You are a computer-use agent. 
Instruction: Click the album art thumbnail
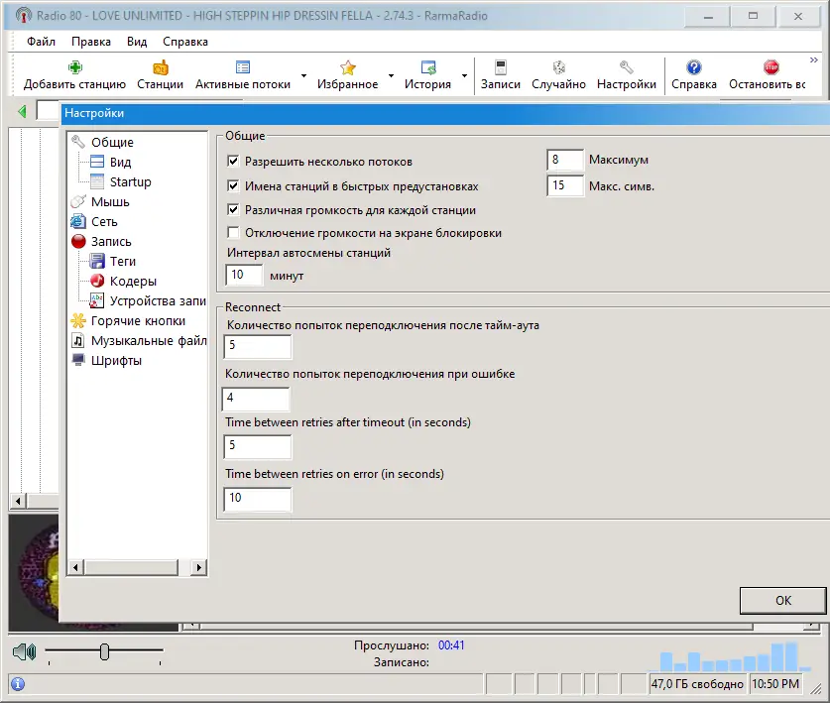[x=34, y=572]
